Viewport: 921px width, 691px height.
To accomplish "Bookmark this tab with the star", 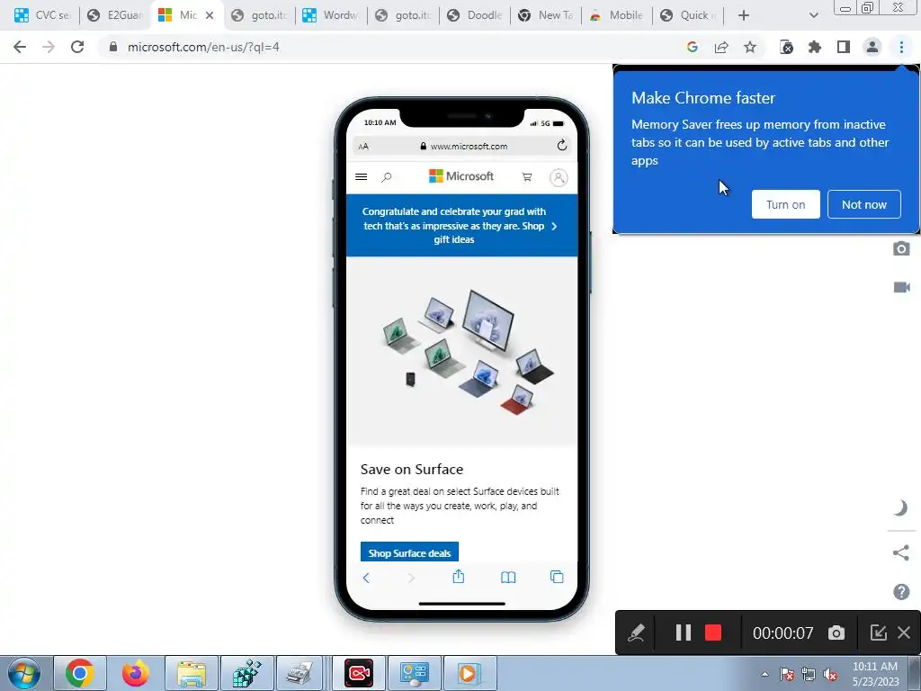I will click(x=750, y=47).
